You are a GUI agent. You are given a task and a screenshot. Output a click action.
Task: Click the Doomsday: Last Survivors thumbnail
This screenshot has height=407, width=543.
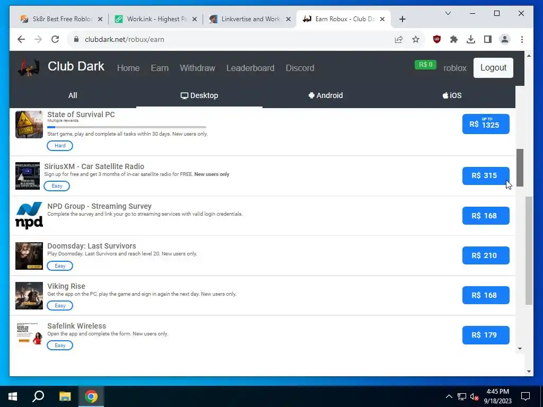pyautogui.click(x=29, y=256)
